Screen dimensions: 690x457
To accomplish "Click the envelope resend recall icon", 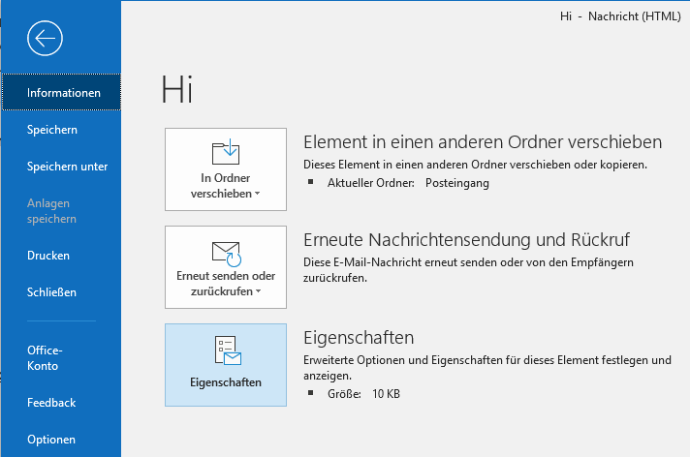I will point(226,255).
